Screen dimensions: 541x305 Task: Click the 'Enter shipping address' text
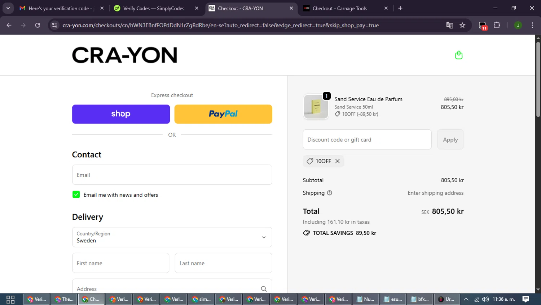(x=435, y=193)
